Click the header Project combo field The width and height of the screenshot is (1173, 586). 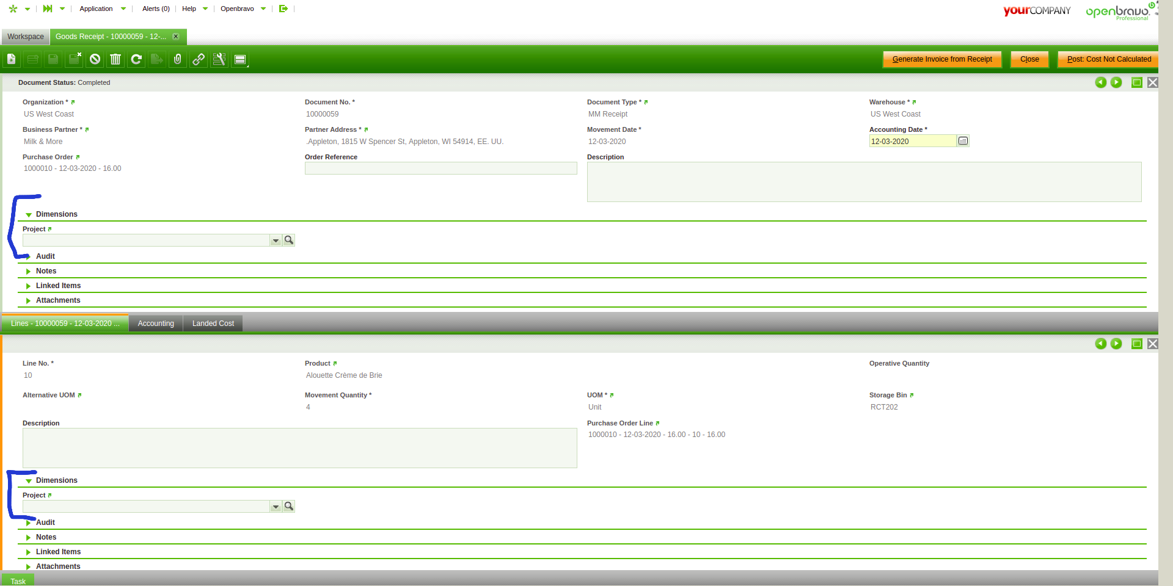[x=147, y=241]
